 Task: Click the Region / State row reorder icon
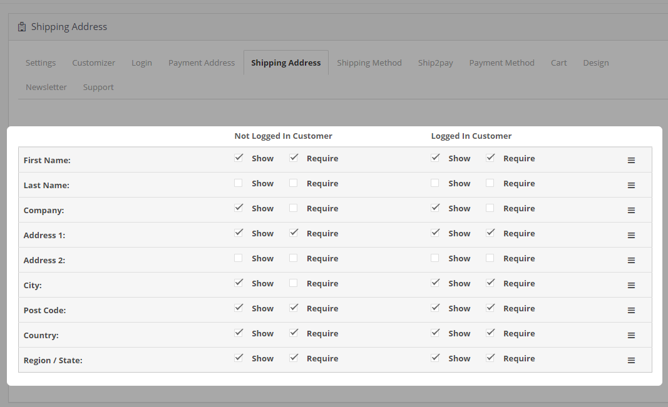click(x=631, y=361)
